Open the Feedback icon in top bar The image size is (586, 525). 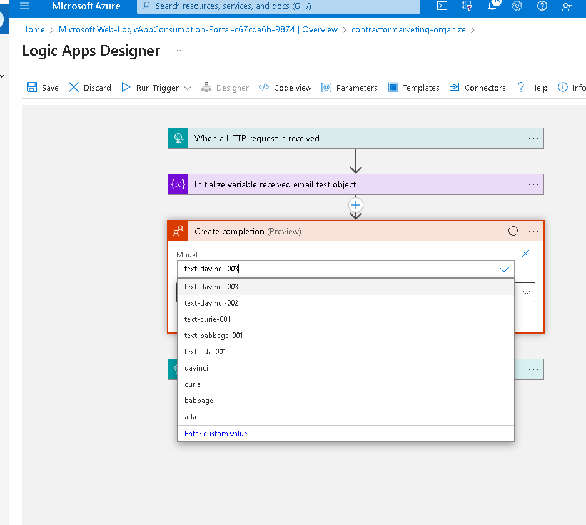click(x=567, y=6)
